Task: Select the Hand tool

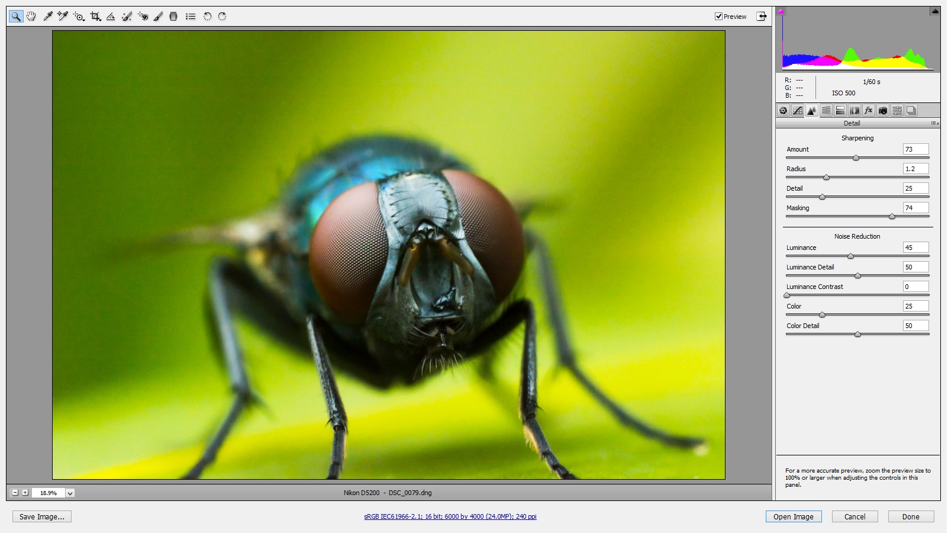Action: [31, 17]
